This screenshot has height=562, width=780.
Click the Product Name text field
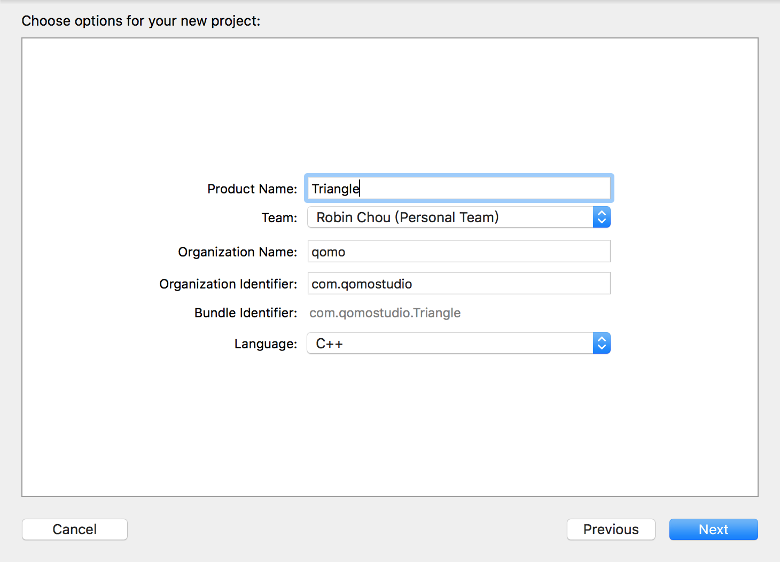[459, 189]
